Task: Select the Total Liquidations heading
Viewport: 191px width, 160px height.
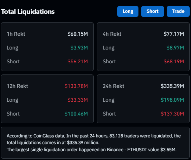Action: (28, 12)
